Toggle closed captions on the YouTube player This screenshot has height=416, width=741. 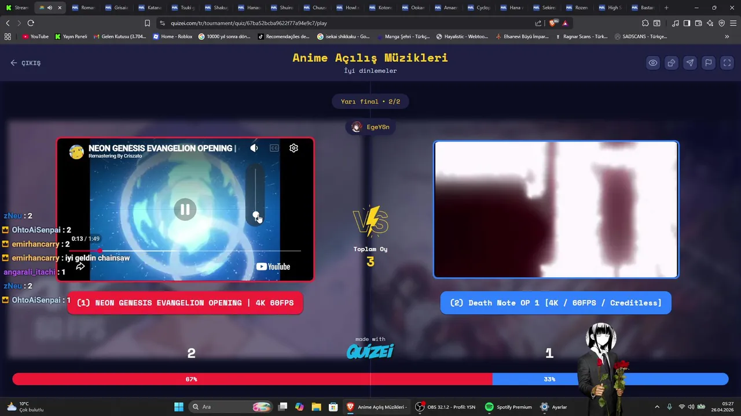pos(274,148)
